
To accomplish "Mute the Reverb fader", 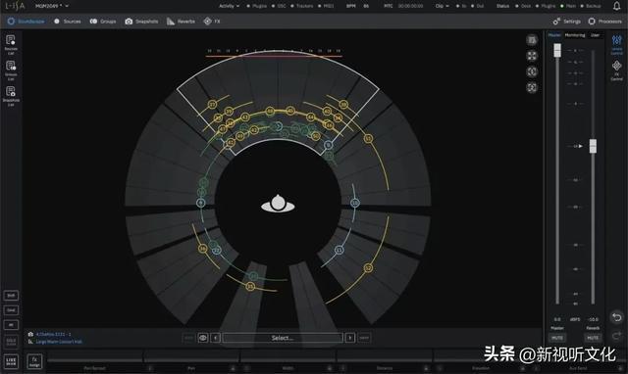I will [593, 338].
